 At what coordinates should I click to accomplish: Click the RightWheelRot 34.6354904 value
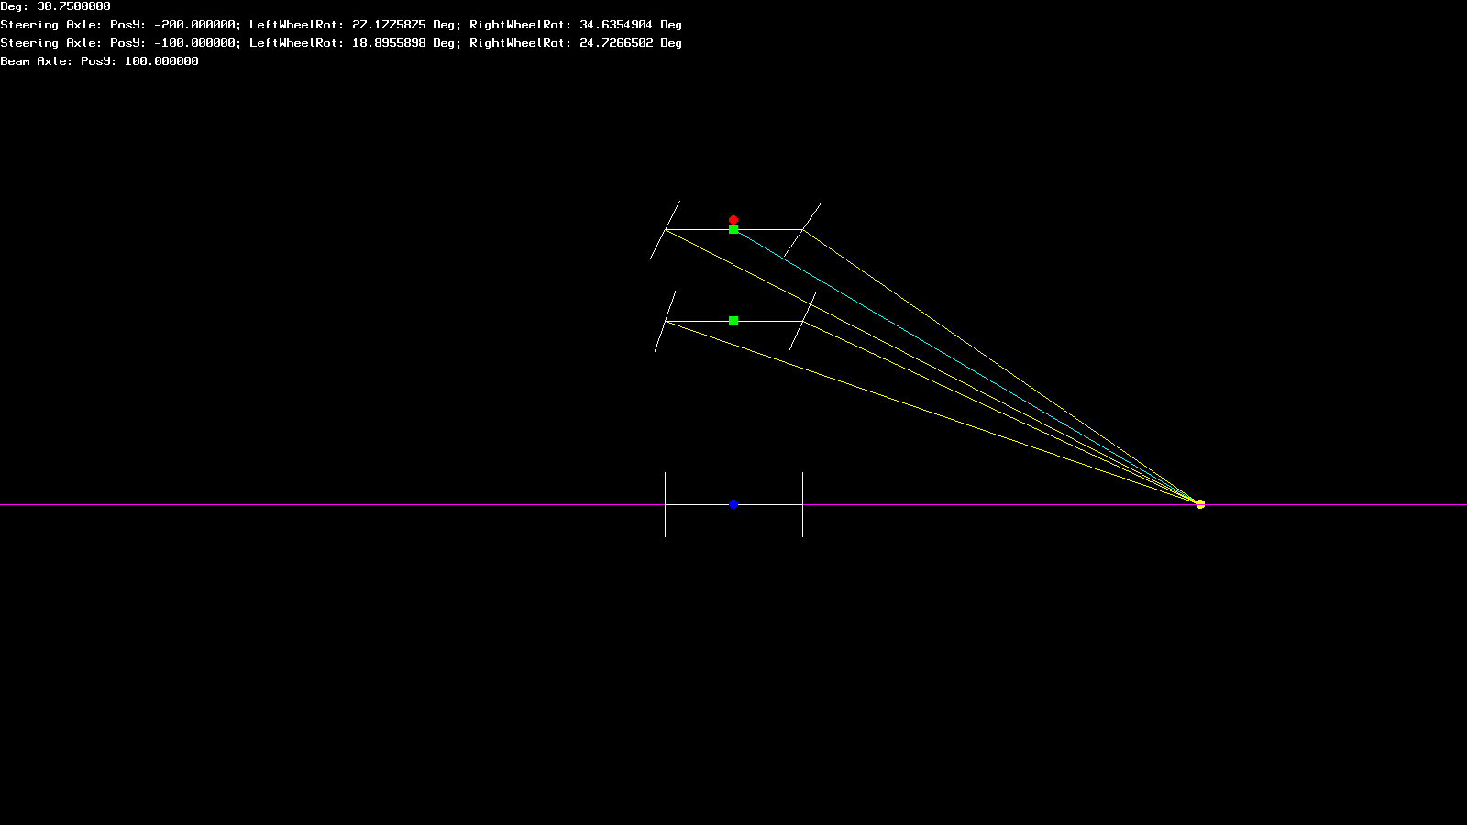(616, 25)
